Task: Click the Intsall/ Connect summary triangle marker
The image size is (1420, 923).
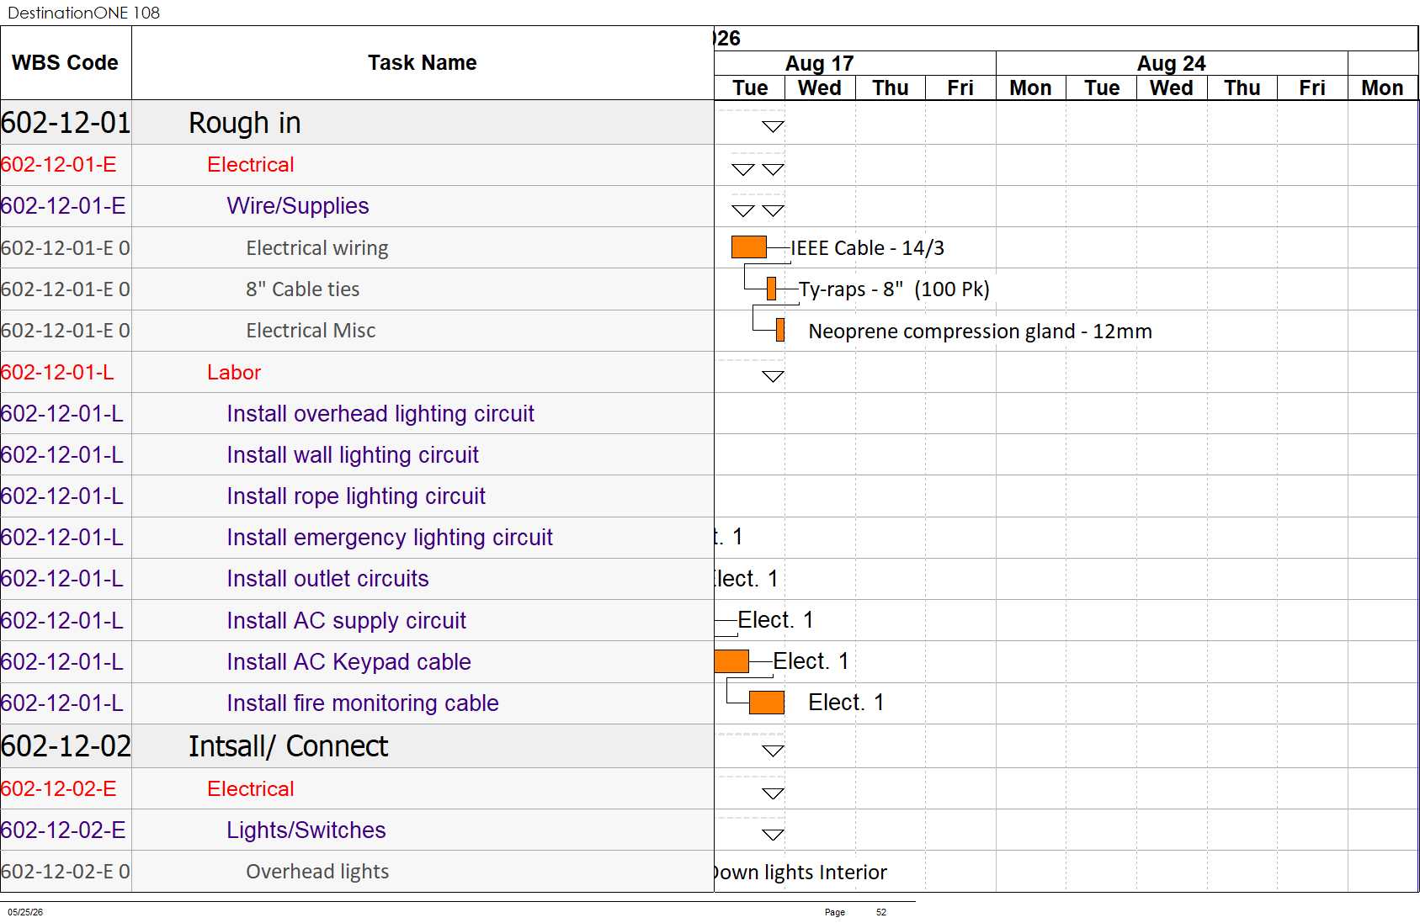Action: [773, 751]
